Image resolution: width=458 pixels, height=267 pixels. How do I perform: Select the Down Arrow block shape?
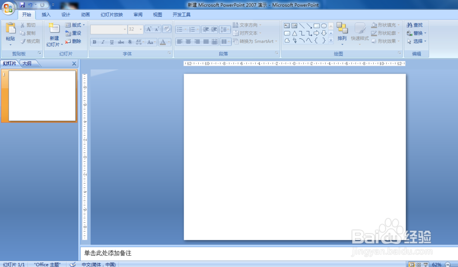[x=324, y=33]
